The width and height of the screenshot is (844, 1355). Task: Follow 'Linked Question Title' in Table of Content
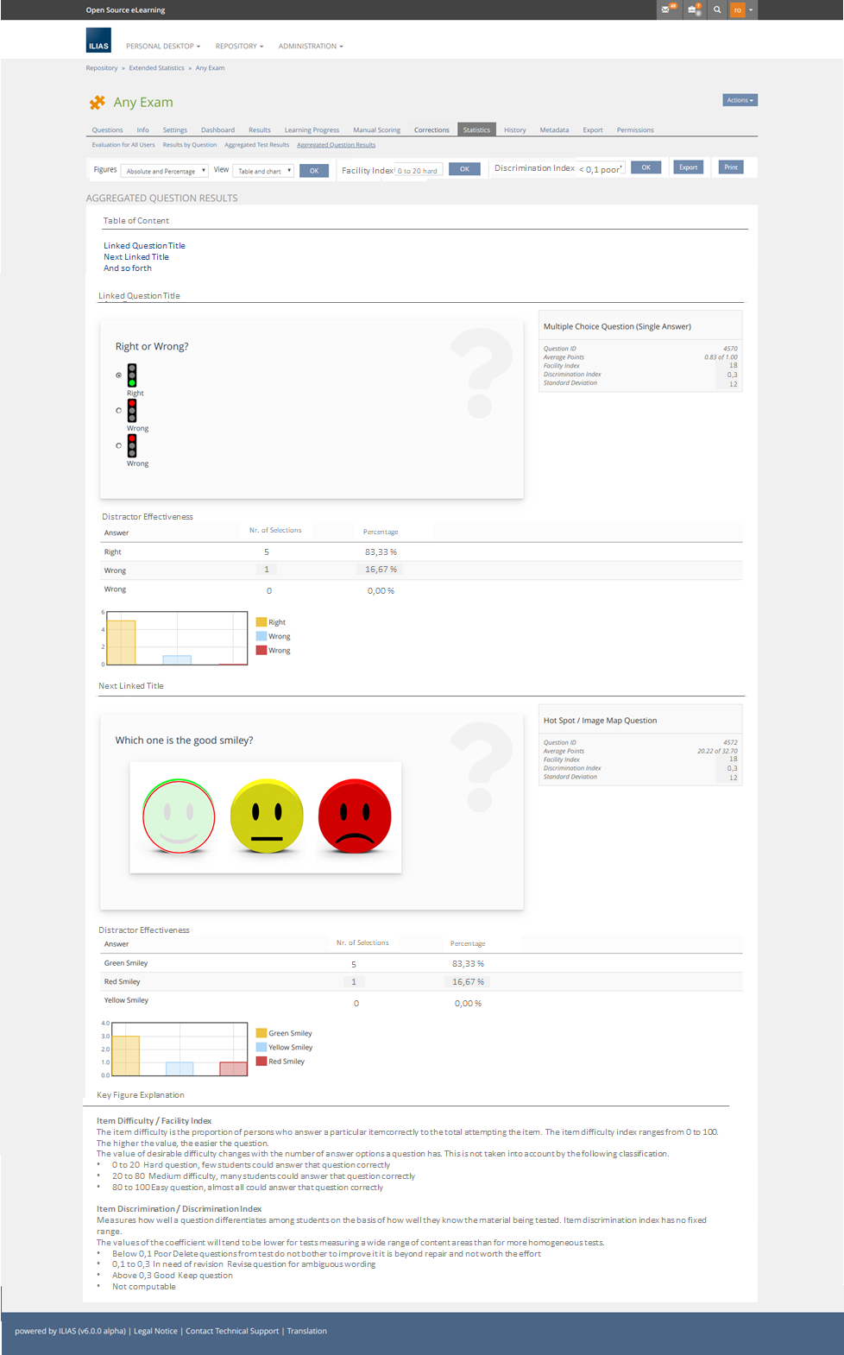pyautogui.click(x=144, y=246)
